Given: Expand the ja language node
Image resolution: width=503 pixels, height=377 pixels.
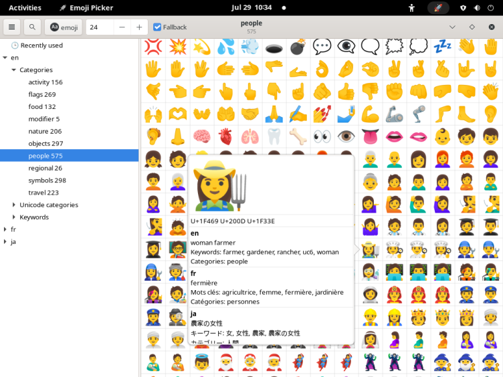Looking at the screenshot, I should point(5,242).
